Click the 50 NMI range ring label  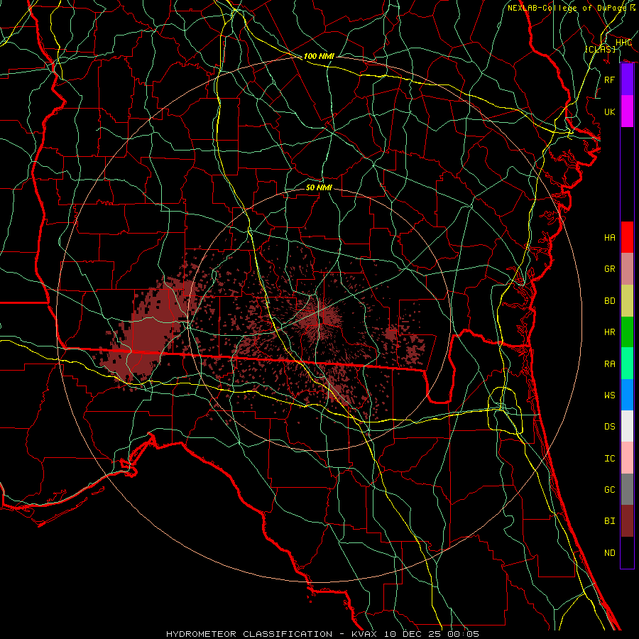(x=319, y=187)
